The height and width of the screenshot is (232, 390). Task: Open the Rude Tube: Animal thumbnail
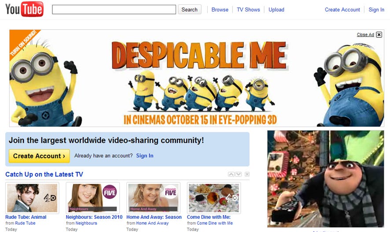[32, 198]
